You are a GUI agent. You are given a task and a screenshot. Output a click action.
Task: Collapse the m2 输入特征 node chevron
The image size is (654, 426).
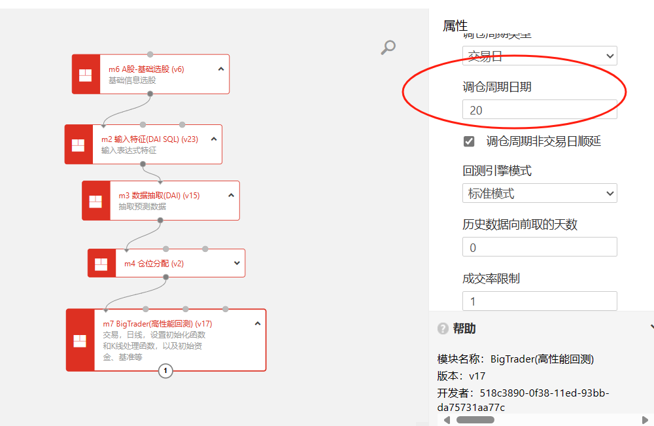(214, 139)
